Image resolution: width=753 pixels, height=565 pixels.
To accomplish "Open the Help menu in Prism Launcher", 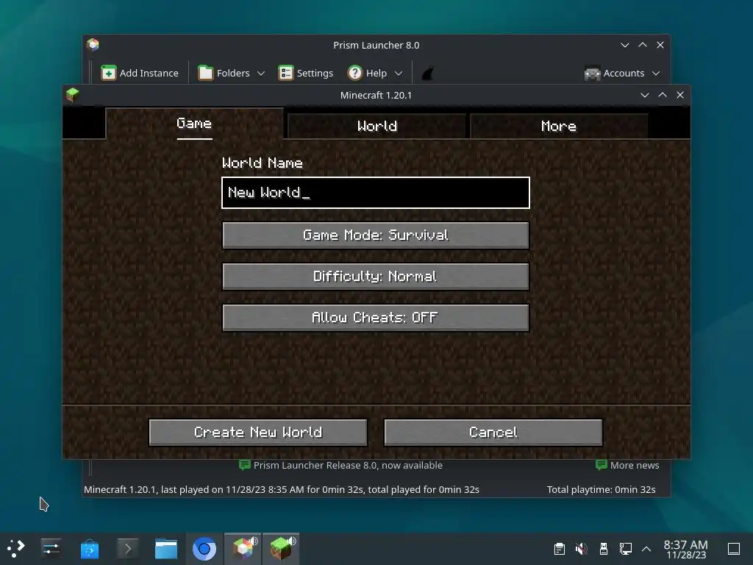I will 368,73.
